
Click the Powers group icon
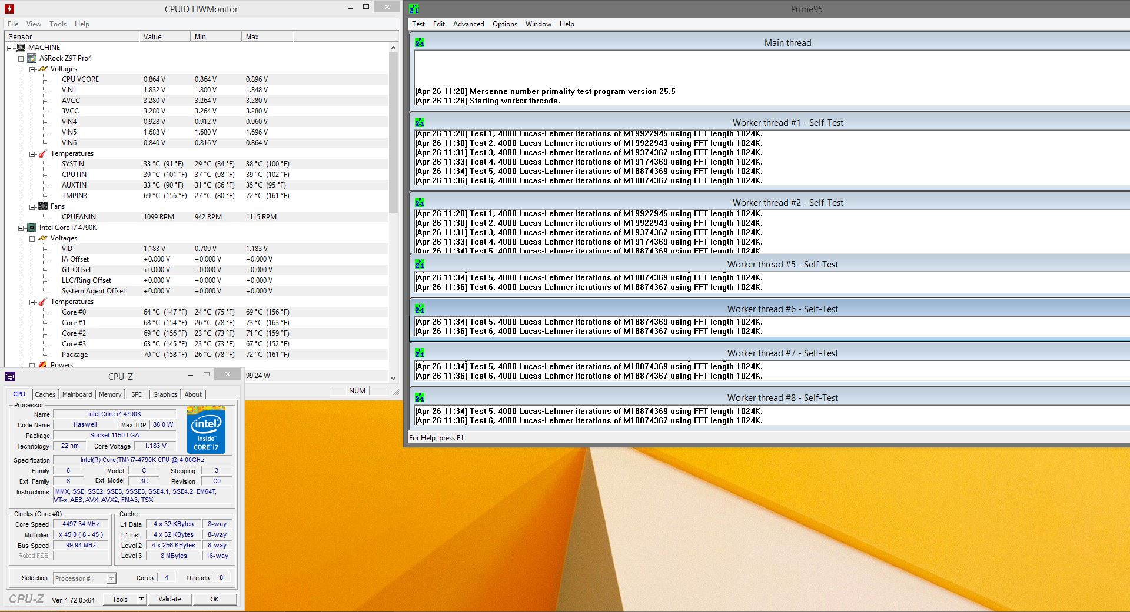coord(43,365)
